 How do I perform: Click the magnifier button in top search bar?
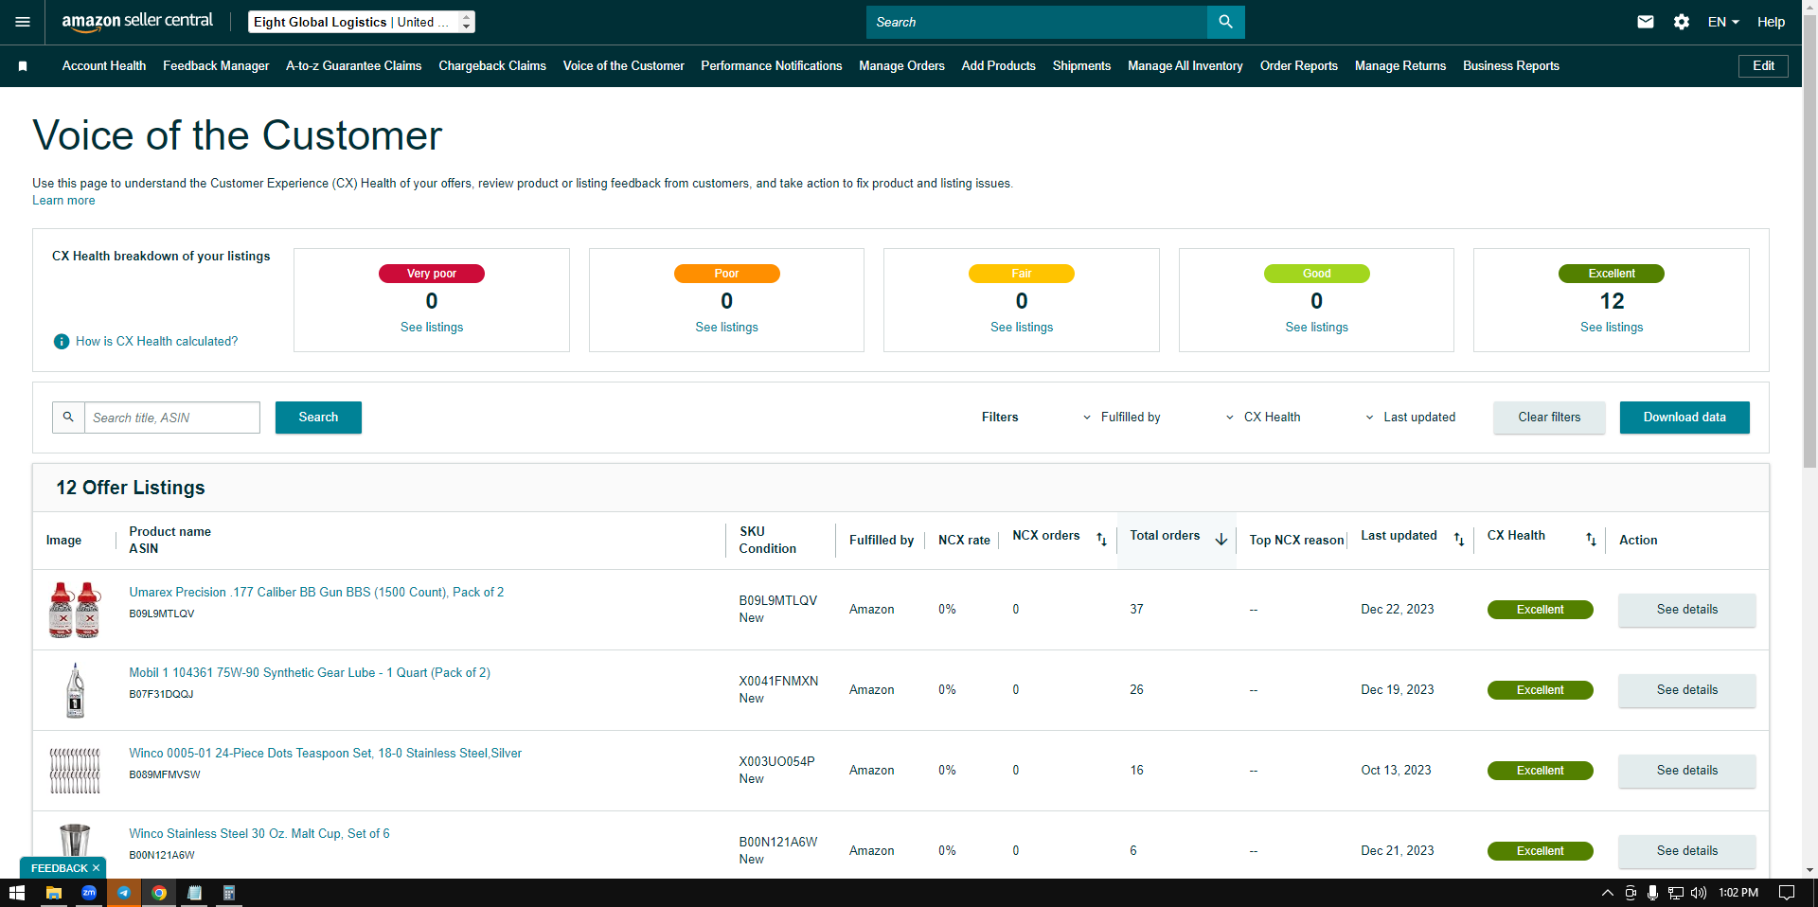pyautogui.click(x=1225, y=22)
